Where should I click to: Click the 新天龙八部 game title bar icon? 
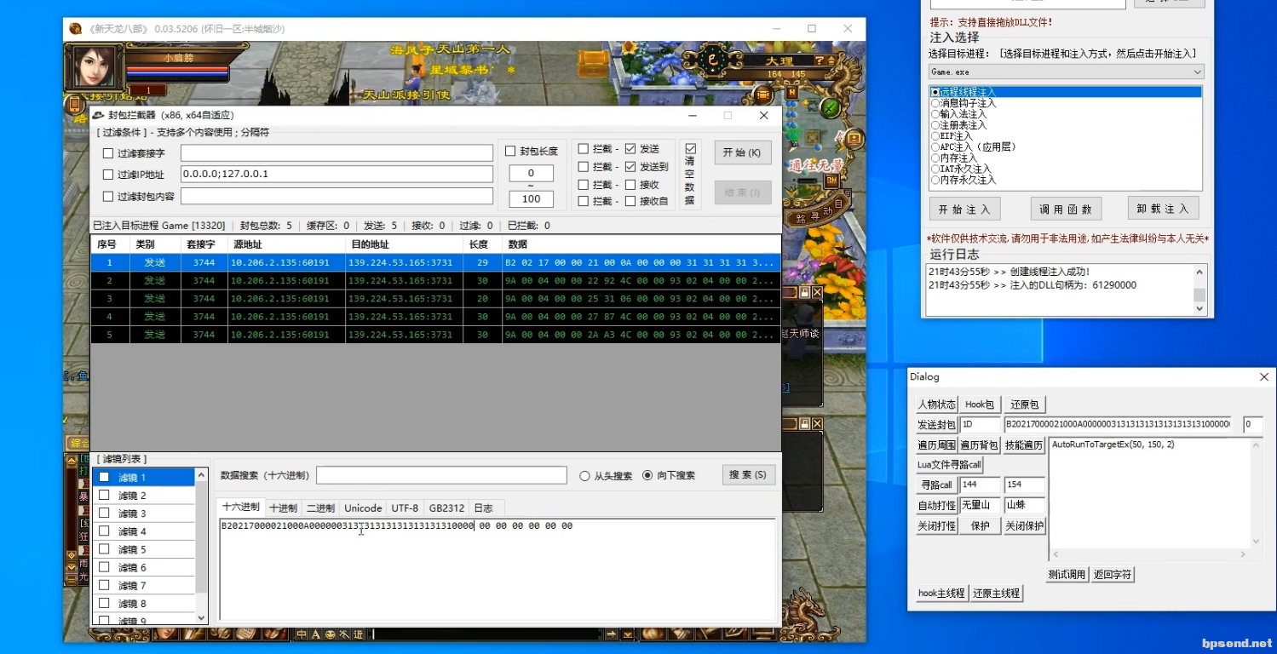click(75, 29)
